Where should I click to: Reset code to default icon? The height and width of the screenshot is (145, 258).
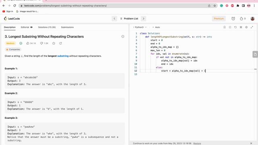point(235,27)
